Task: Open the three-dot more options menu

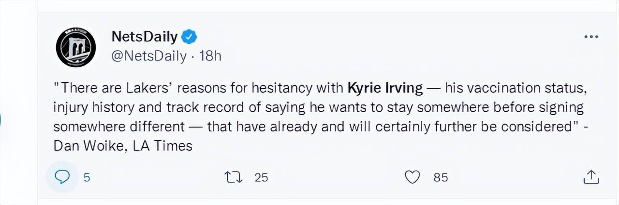Action: pos(591,37)
